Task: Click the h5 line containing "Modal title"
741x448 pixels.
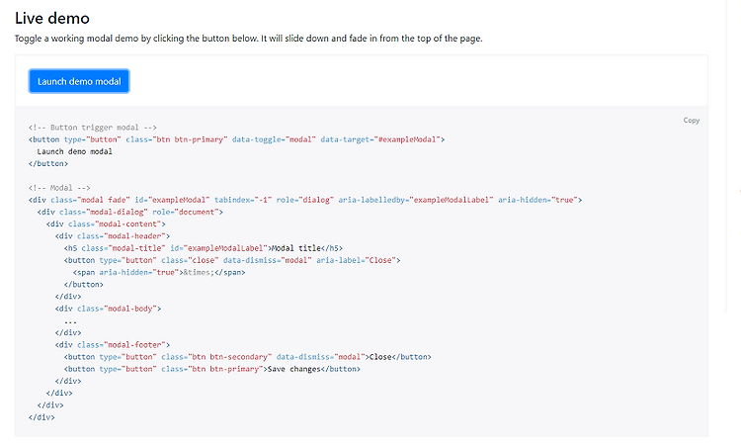Action: click(204, 248)
